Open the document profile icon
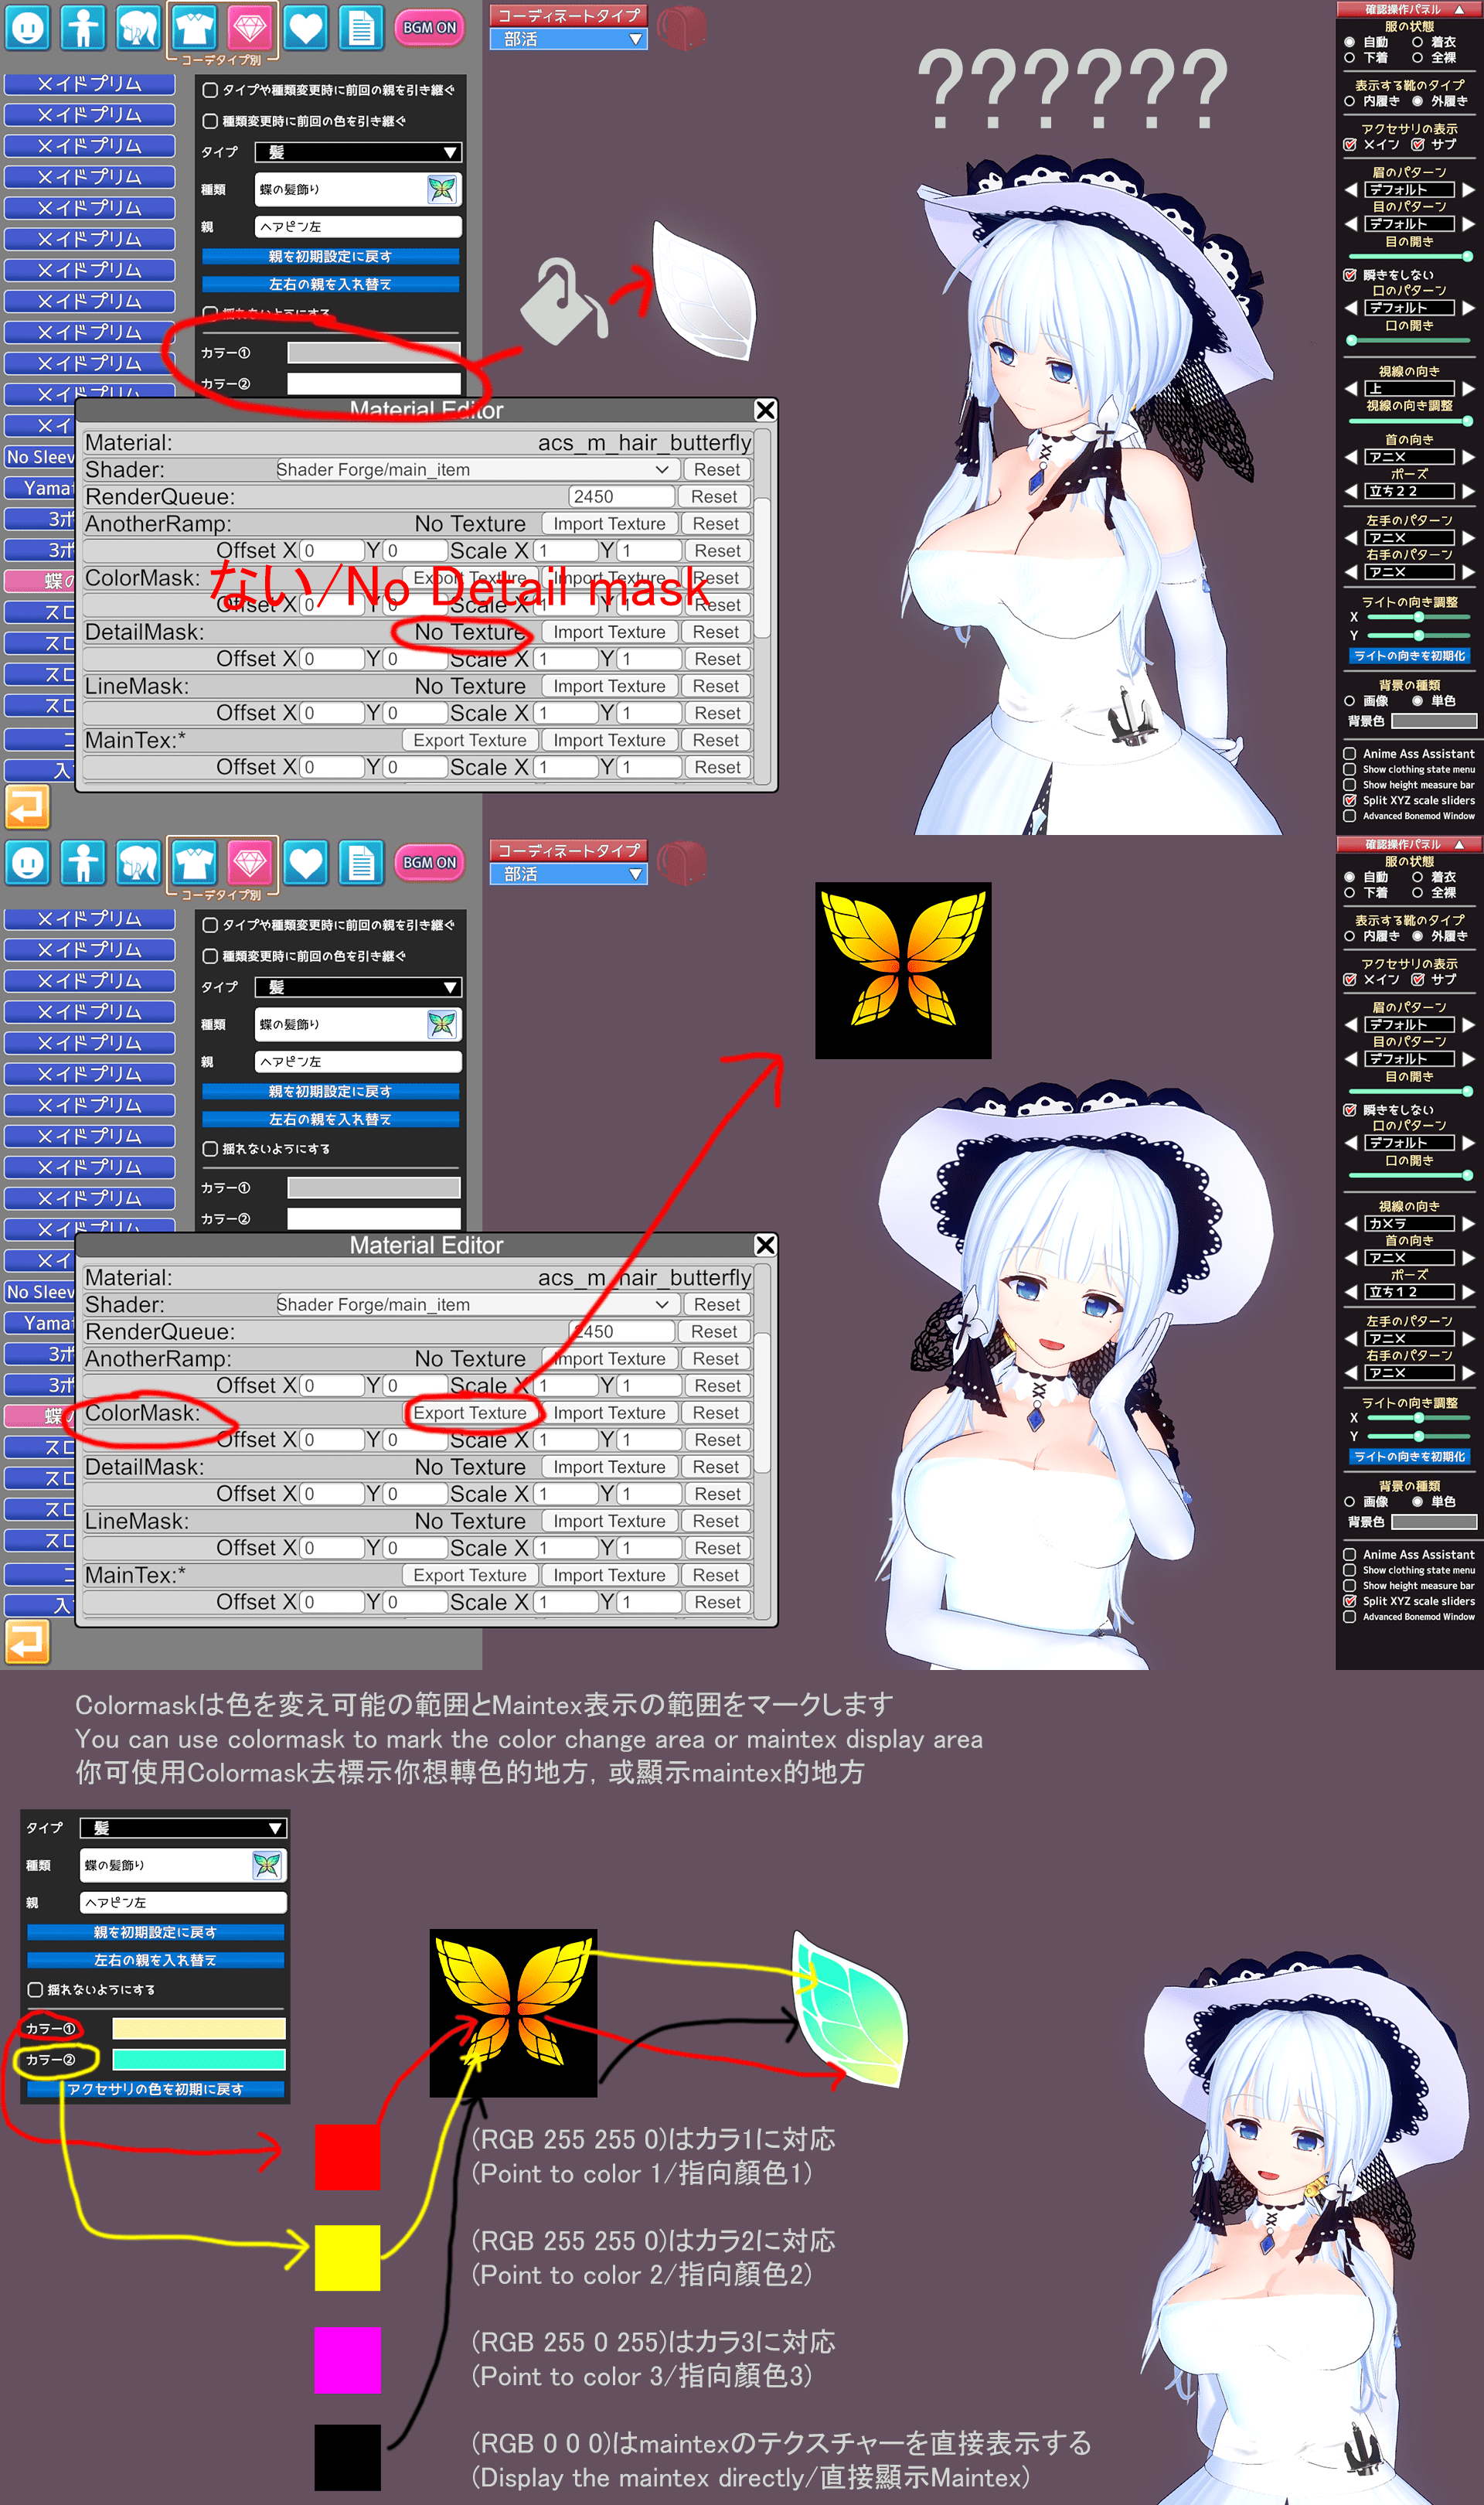 (361, 28)
